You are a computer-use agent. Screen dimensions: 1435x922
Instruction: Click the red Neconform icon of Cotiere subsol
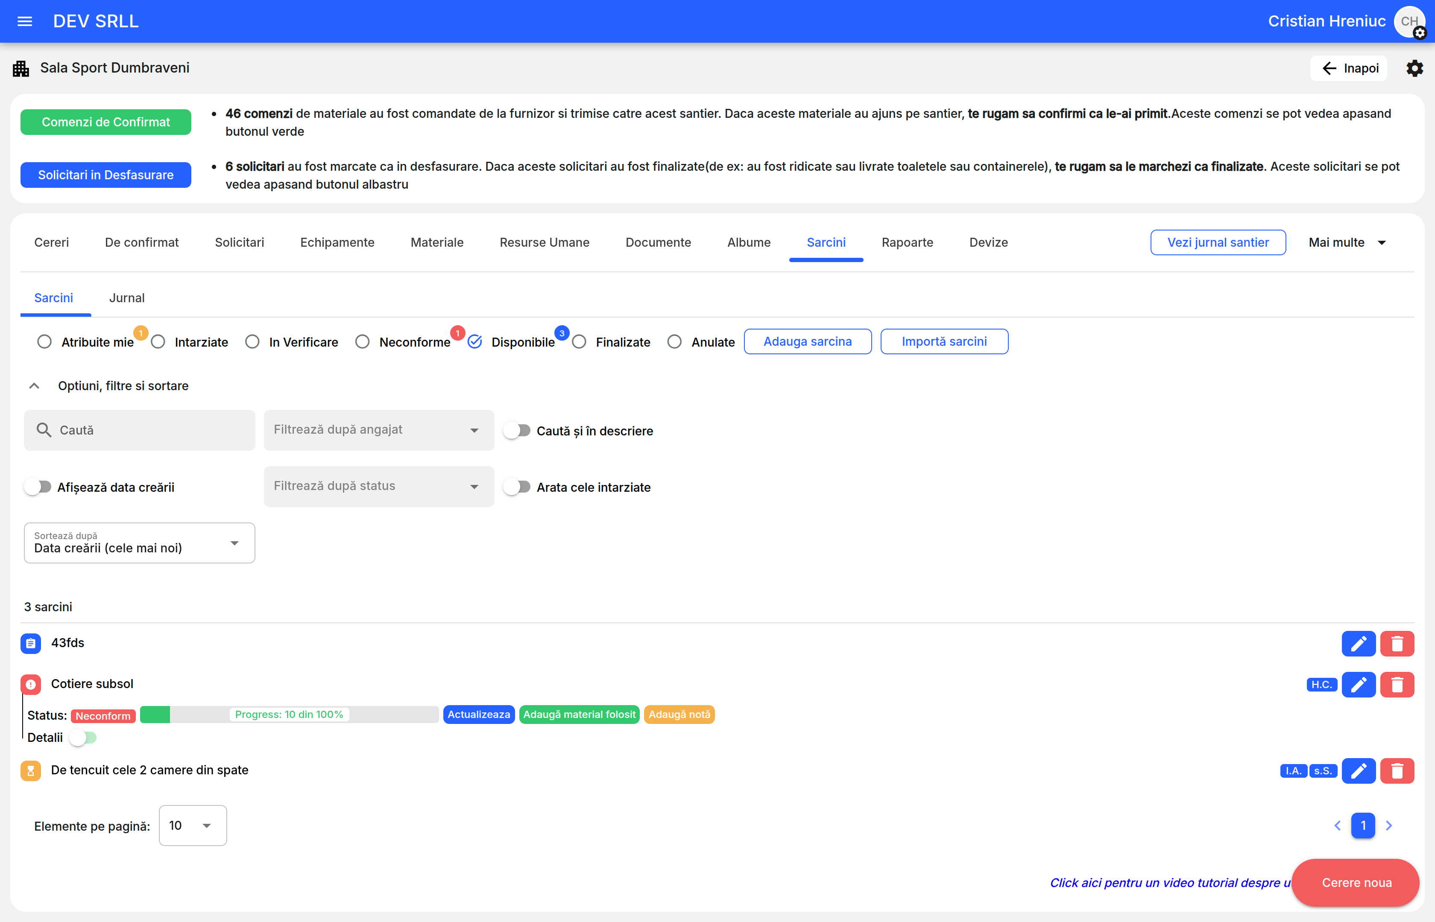(x=31, y=684)
